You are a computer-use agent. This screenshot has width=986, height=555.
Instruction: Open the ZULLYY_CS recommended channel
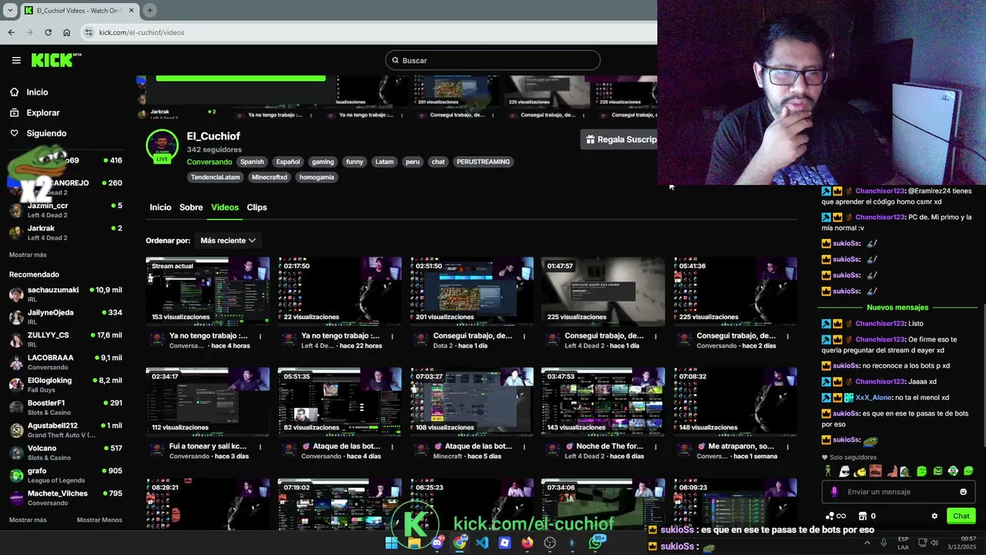(65, 339)
